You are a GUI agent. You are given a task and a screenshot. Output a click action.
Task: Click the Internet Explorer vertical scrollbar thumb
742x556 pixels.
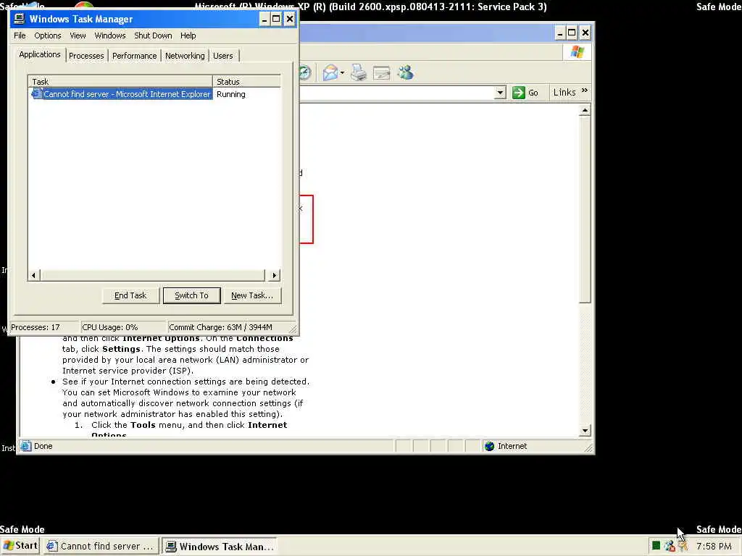(x=585, y=209)
